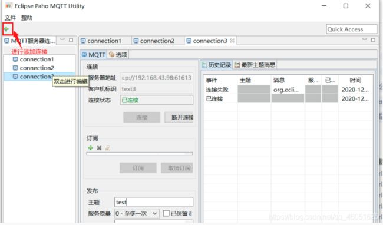
Task: Show the 最新主题消息 tab
Action: (x=255, y=65)
